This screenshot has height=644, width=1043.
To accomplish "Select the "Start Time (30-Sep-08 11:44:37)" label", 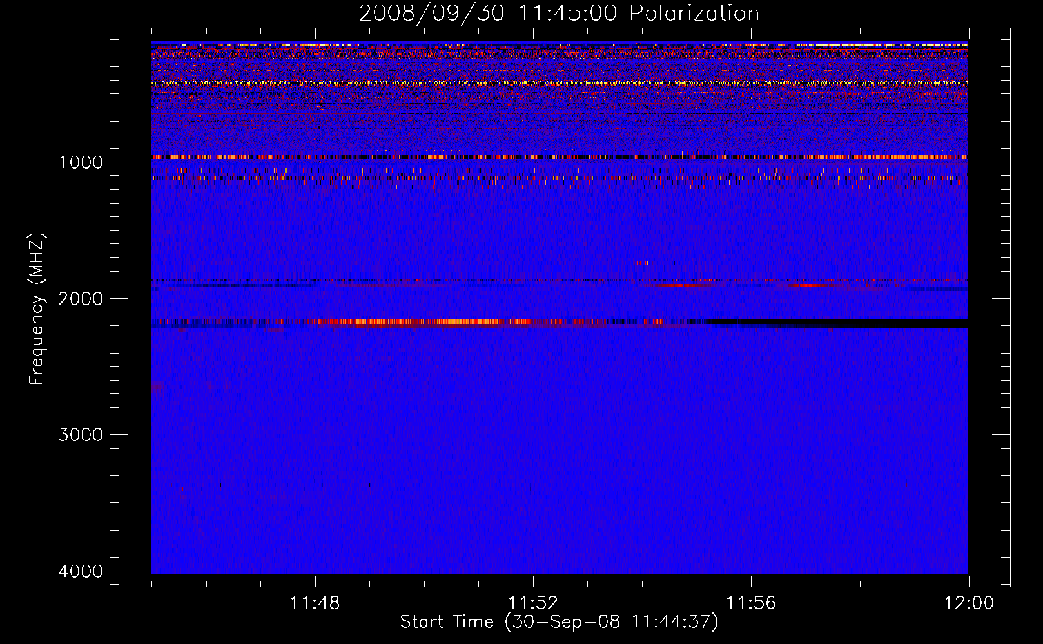I will pos(559,622).
